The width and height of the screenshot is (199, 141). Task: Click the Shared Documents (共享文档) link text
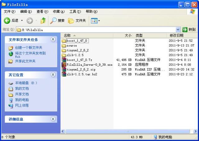(x=22, y=94)
